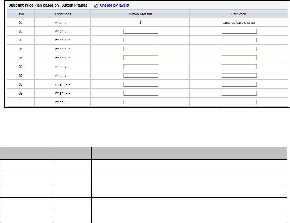Focus the level 02 Button Presses field

[x=141, y=31]
